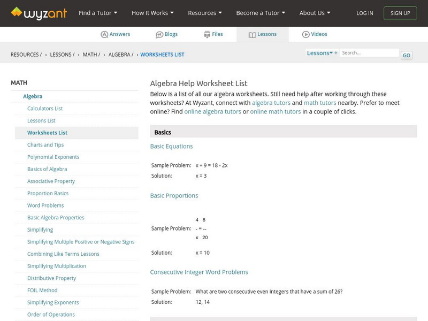The height and width of the screenshot is (321, 428).
Task: Select FOIL Method in the sidebar
Action: pos(42,291)
